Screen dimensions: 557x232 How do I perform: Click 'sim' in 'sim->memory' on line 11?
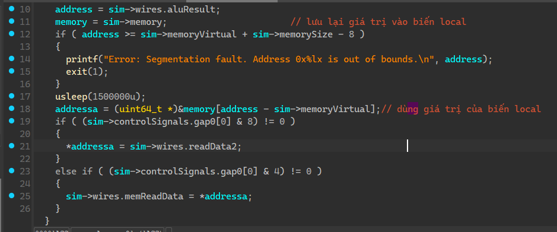point(111,22)
